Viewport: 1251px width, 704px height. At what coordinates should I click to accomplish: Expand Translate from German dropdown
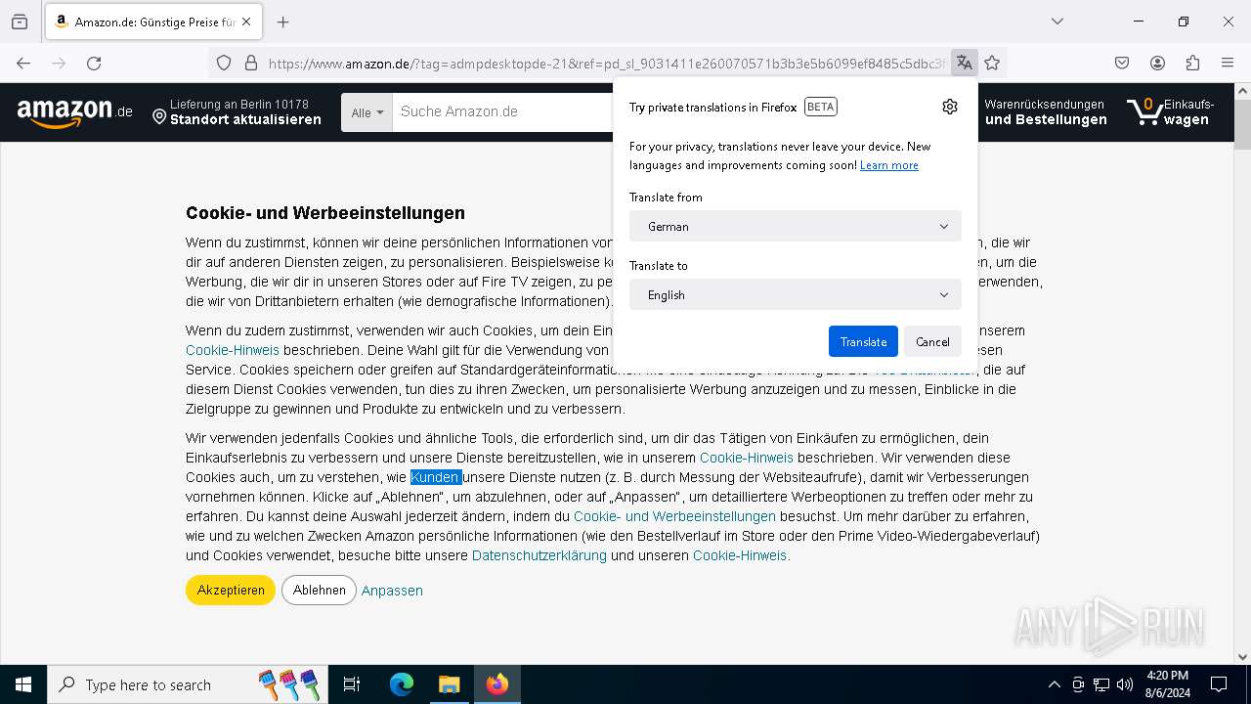[x=796, y=226]
